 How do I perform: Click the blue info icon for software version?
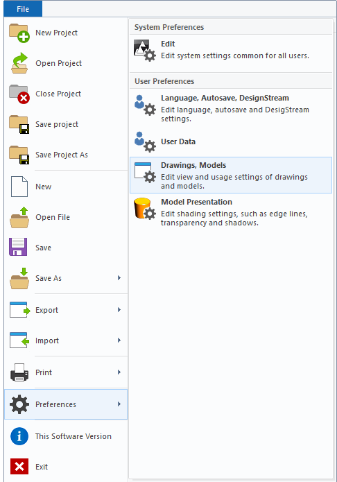click(x=19, y=436)
